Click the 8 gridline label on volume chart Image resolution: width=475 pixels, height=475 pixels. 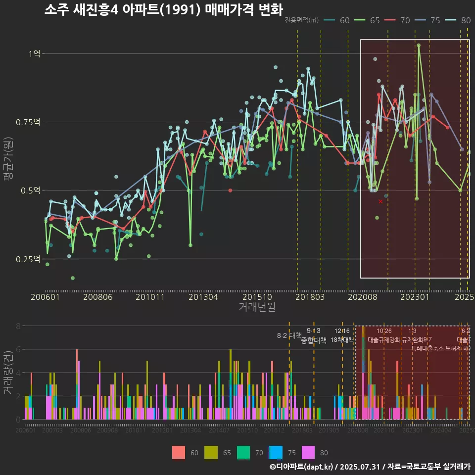[x=18, y=326]
